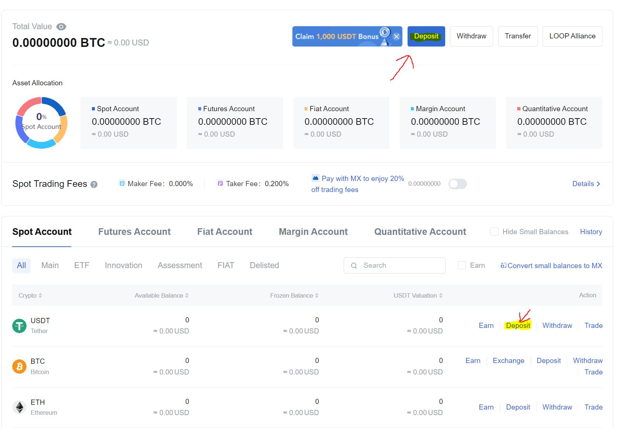Select the FIAT filter
This screenshot has height=428, width=639.
[226, 266]
